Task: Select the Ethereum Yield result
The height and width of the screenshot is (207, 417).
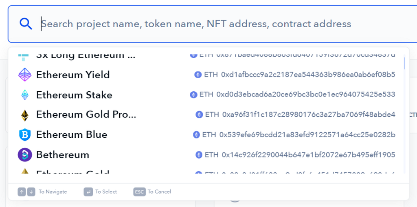Action: (x=73, y=75)
